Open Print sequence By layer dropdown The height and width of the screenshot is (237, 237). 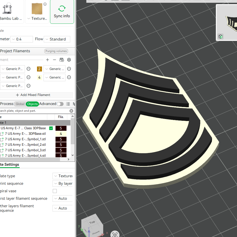(62, 183)
